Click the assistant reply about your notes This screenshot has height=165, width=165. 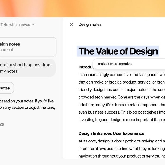tap(27, 104)
